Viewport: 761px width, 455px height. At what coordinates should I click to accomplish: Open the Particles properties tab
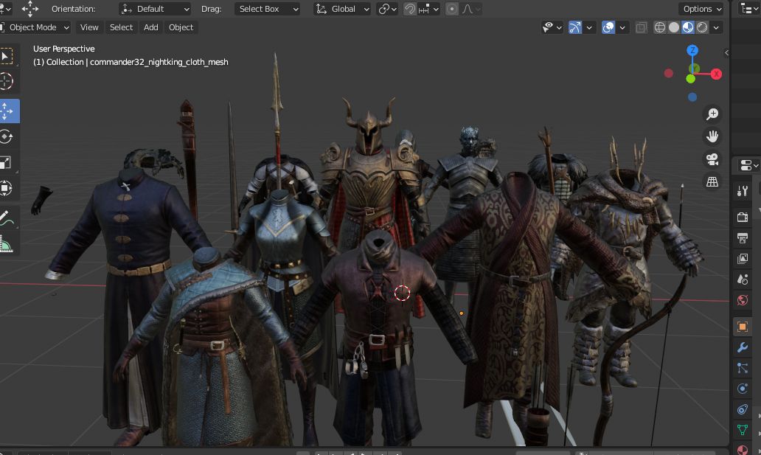coord(742,368)
